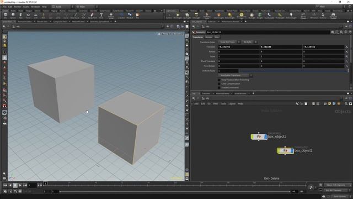Select the Font shelf tool
Image resolution: width=353 pixels, height=199 pixels.
click(101, 15)
